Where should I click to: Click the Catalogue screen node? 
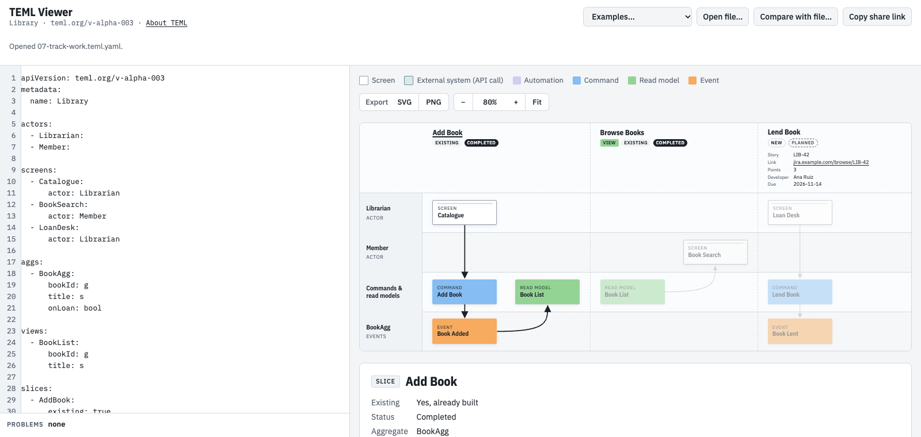[x=465, y=213]
